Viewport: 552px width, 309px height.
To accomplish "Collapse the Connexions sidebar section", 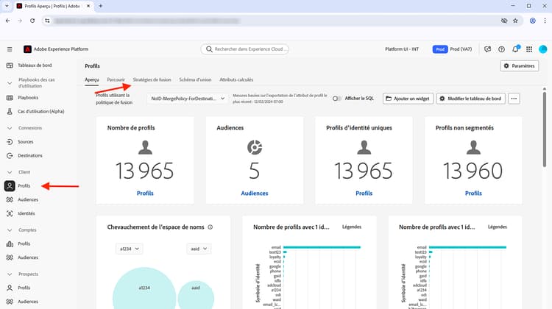I will tap(10, 128).
